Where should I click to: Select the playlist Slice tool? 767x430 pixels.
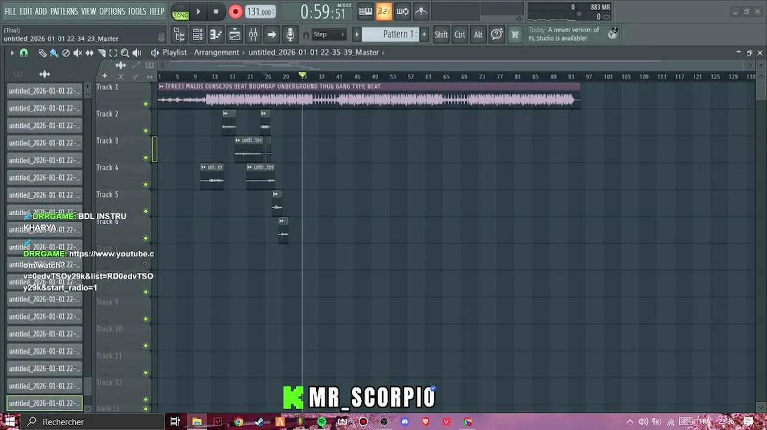click(x=102, y=53)
